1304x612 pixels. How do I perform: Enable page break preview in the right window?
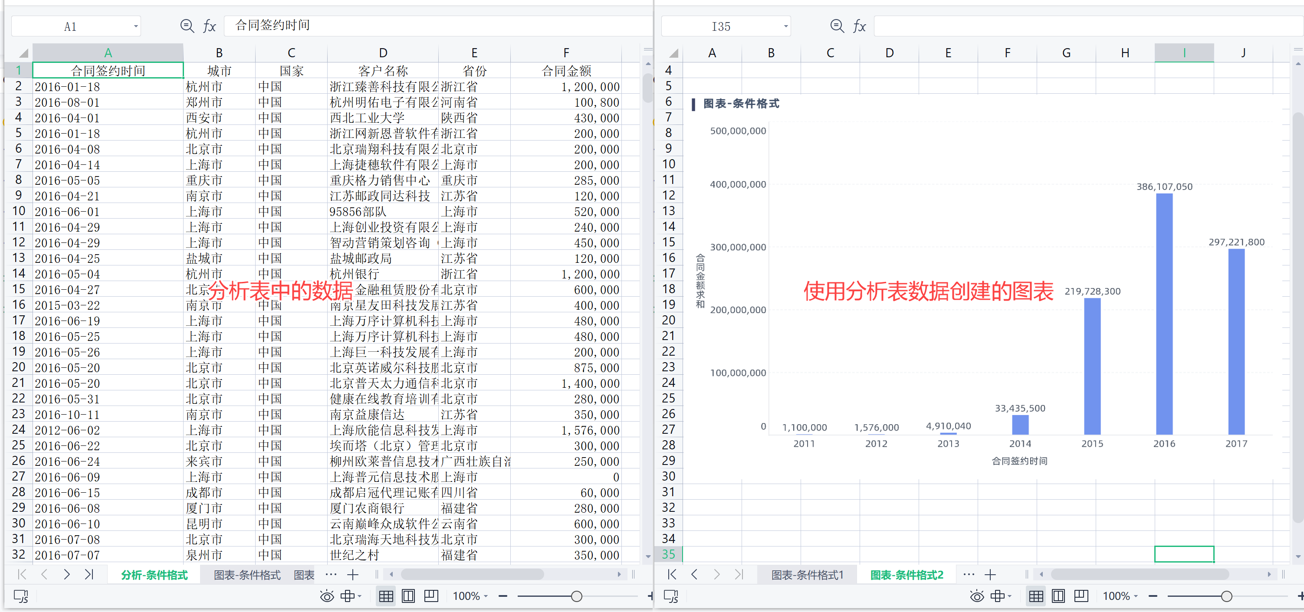click(x=1081, y=596)
